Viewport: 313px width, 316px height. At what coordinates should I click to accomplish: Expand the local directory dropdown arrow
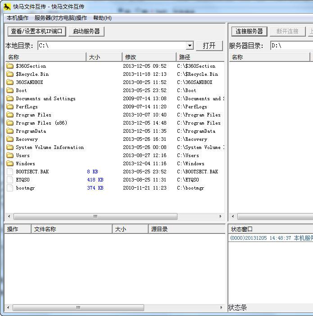click(190, 46)
